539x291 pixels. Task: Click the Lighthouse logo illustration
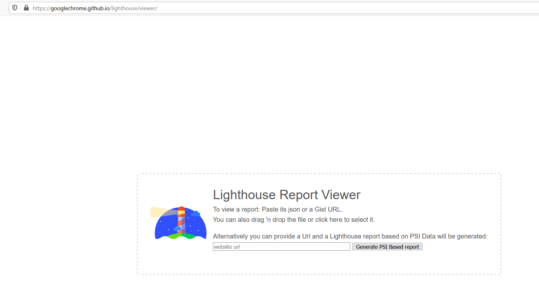180,221
